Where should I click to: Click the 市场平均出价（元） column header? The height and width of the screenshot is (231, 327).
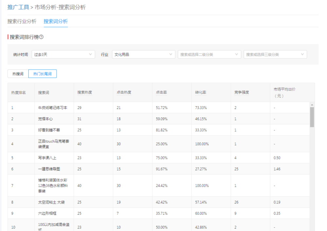coord(284,93)
